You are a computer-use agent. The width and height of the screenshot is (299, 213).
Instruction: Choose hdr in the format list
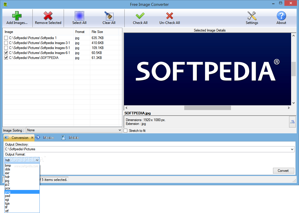click(x=22, y=177)
